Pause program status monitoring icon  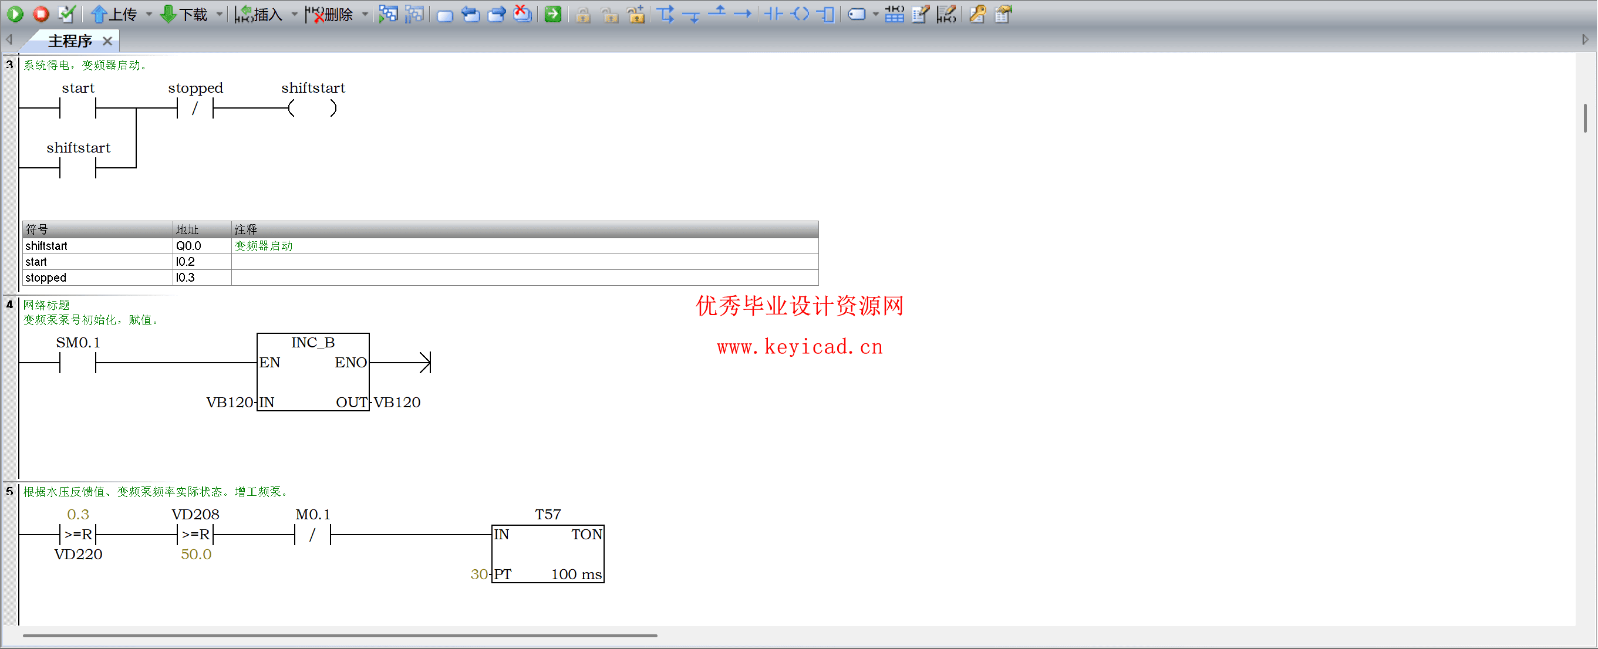(414, 13)
